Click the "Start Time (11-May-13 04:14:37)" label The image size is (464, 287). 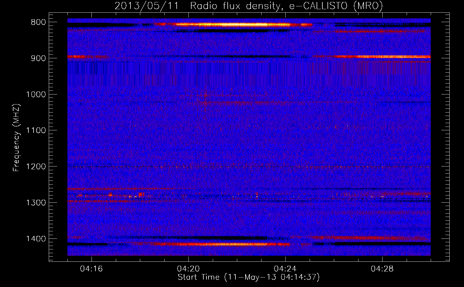pos(249,277)
